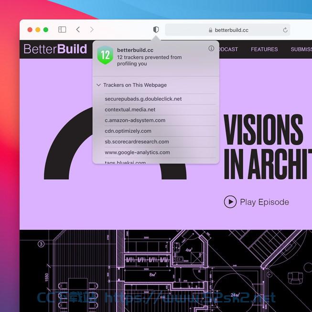Go forward with the right arrow
The image size is (312, 312).
pos(92,30)
